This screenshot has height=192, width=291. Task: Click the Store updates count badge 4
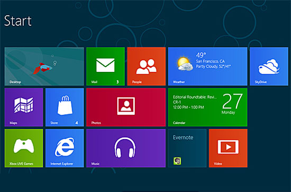pyautogui.click(x=77, y=123)
